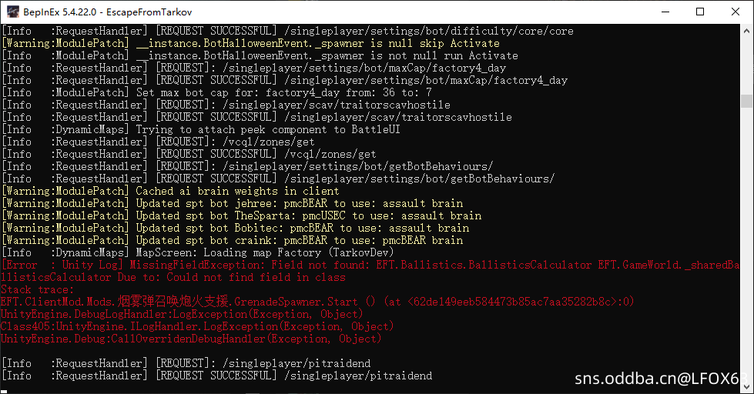Click the line 'MapScreen: Loading map Factory (TarkovDev)'
Image resolution: width=754 pixels, height=394 pixels.
[x=198, y=252]
